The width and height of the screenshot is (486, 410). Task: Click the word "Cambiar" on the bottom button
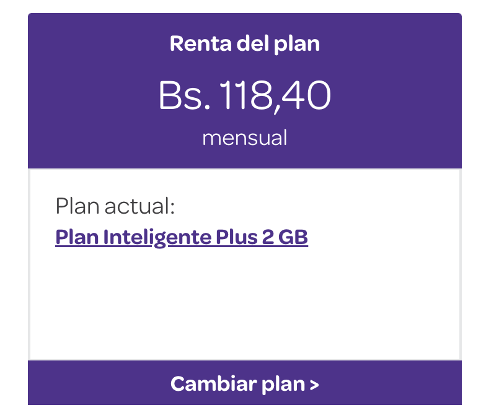tap(204, 384)
